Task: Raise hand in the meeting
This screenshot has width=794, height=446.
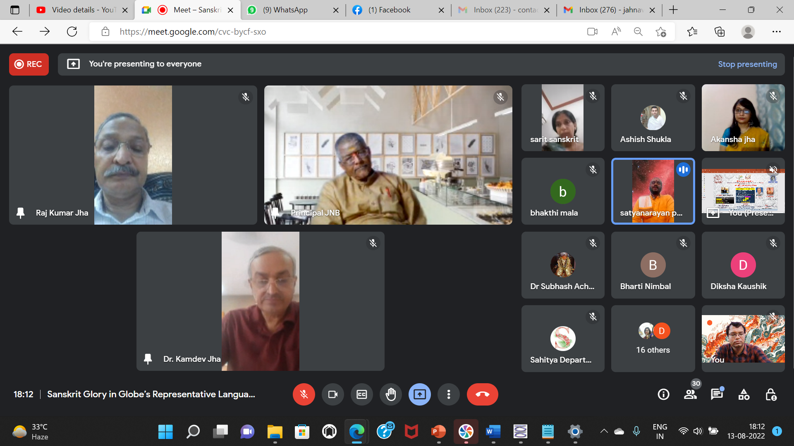Action: tap(390, 394)
